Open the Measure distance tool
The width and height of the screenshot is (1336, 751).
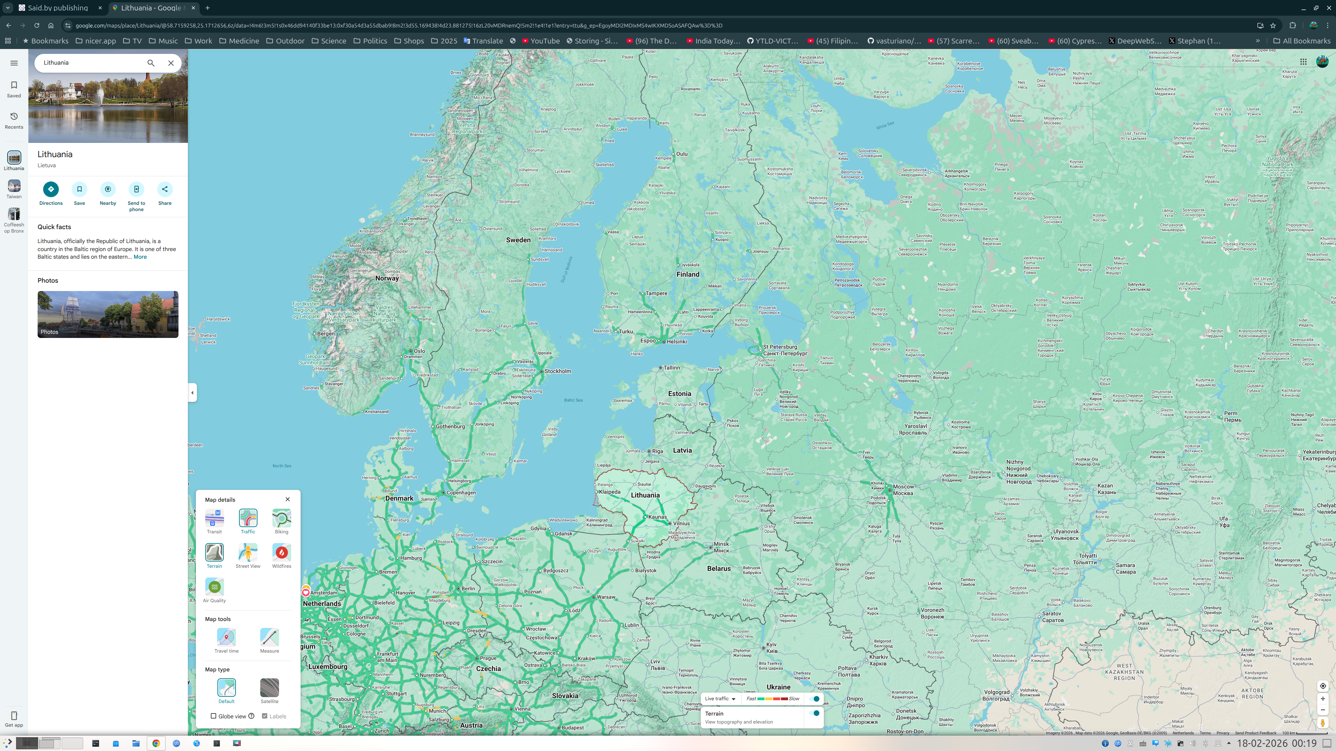click(269, 637)
